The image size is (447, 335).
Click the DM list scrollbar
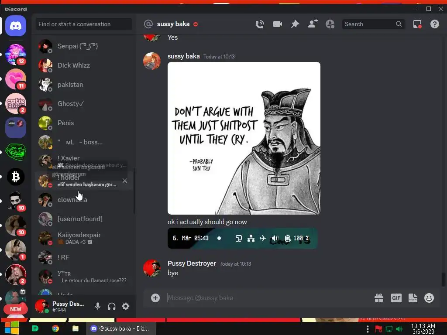(134, 191)
